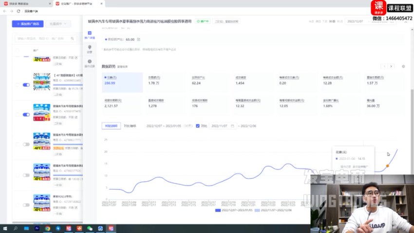Screen dimensions: 414x233
Task: Click the 添加推广商品 button
Action: pyautogui.click(x=28, y=23)
